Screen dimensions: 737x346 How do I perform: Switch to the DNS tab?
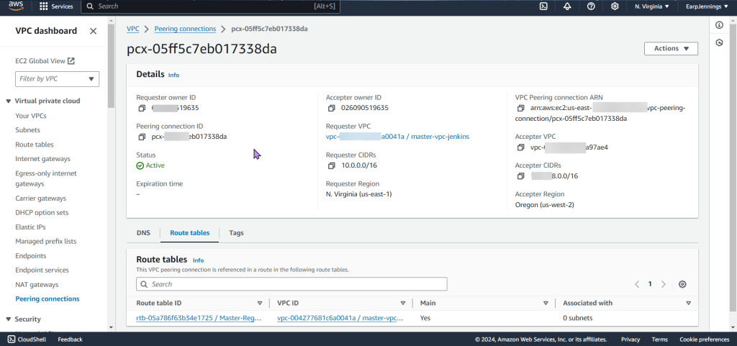click(143, 233)
